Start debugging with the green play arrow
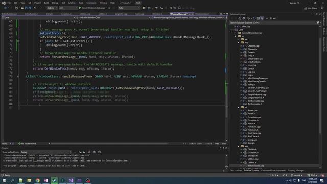Screen dimensions: 327x184 tap(80, 8)
